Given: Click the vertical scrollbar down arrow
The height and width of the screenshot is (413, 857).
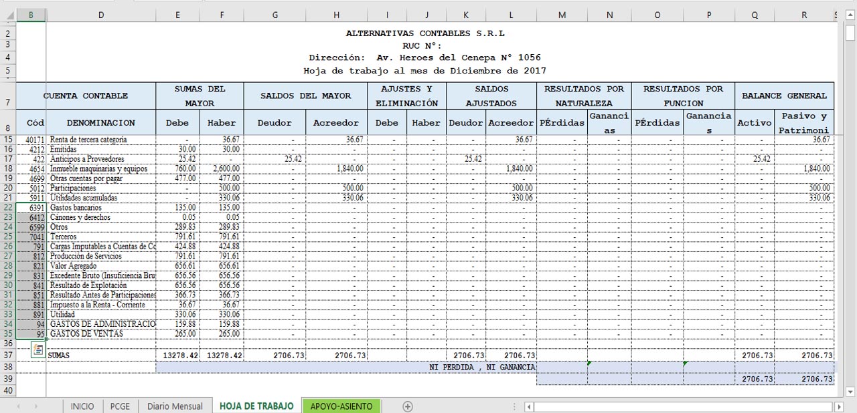Looking at the screenshot, I should 850,392.
